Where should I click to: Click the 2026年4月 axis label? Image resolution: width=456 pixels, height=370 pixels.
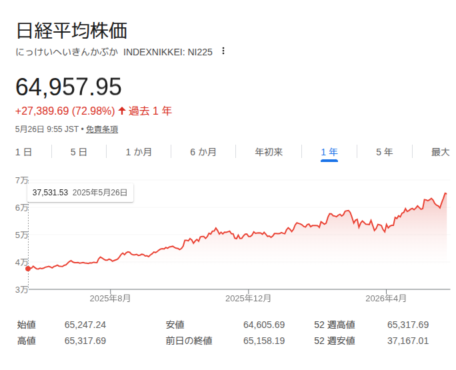click(x=386, y=298)
